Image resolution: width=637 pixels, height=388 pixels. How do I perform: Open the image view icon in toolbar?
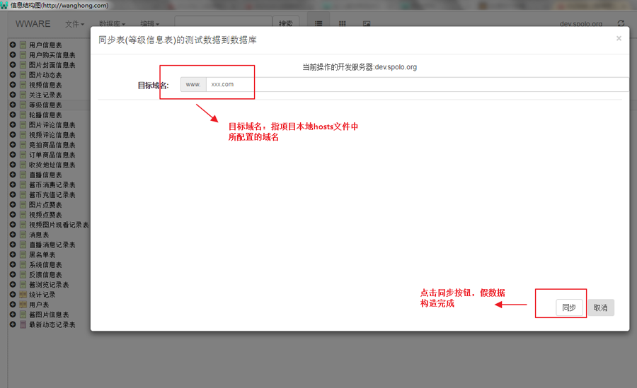pyautogui.click(x=367, y=23)
